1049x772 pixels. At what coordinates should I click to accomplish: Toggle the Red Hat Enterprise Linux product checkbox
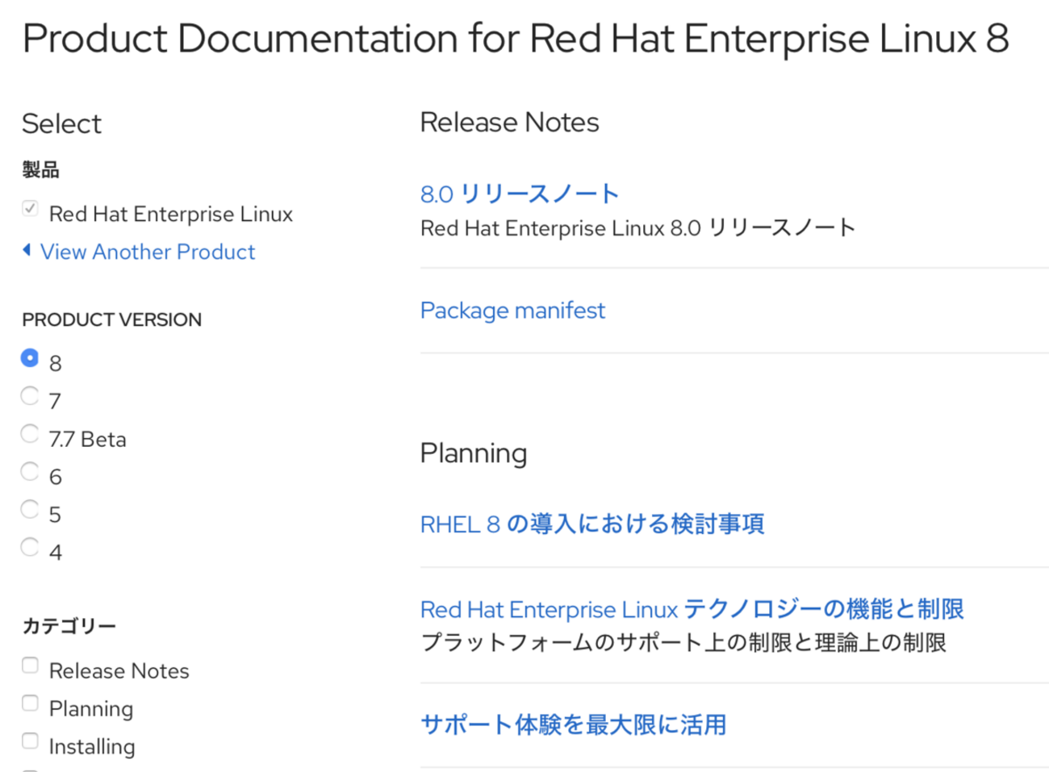point(30,209)
